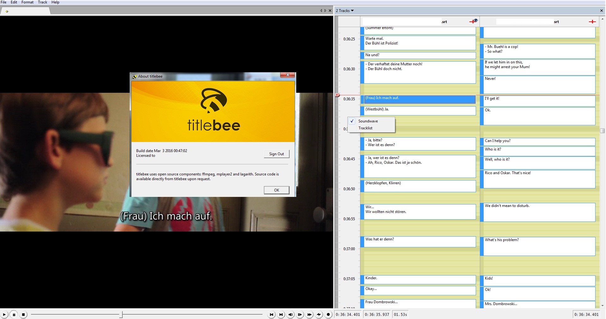Click the record circle button
This screenshot has width=606, height=319.
pyautogui.click(x=328, y=315)
